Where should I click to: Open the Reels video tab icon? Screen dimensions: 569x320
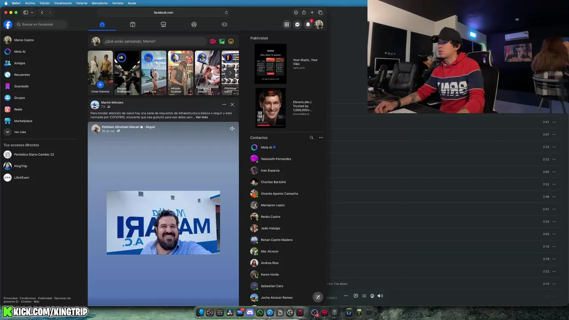tap(132, 24)
